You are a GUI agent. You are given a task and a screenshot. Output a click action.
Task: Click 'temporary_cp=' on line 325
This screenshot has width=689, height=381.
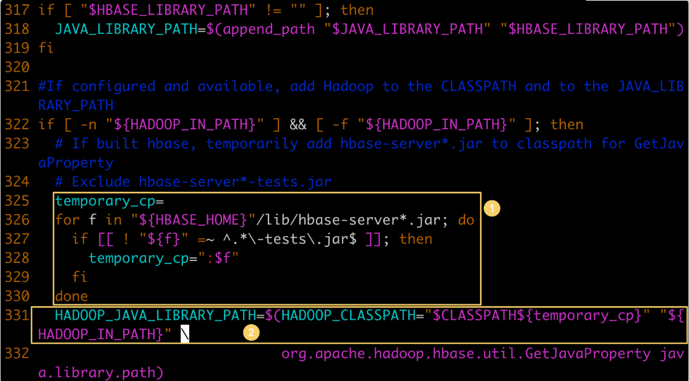[109, 201]
